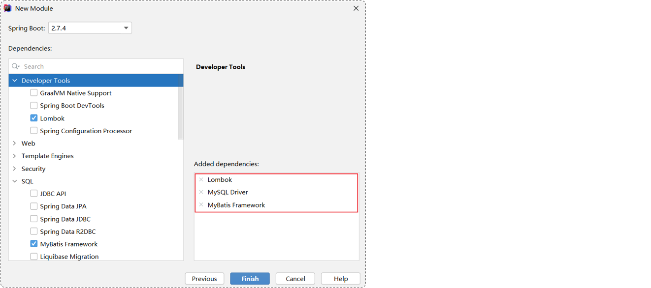Uncheck MyBatis Framework in the tree

coord(34,244)
